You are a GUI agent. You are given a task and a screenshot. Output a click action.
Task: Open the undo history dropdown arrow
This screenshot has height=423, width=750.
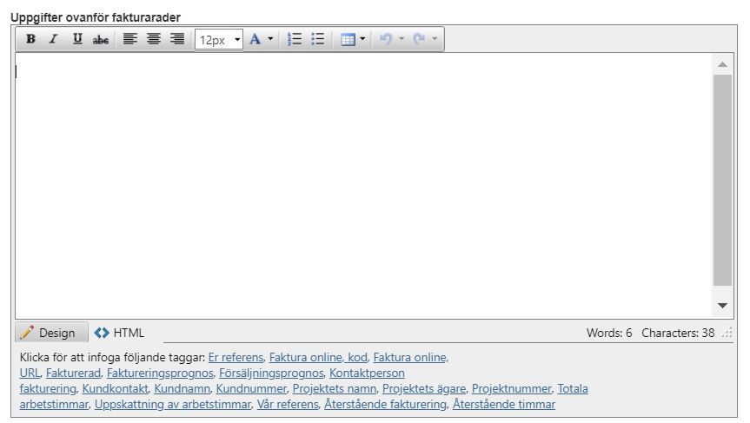tap(402, 39)
